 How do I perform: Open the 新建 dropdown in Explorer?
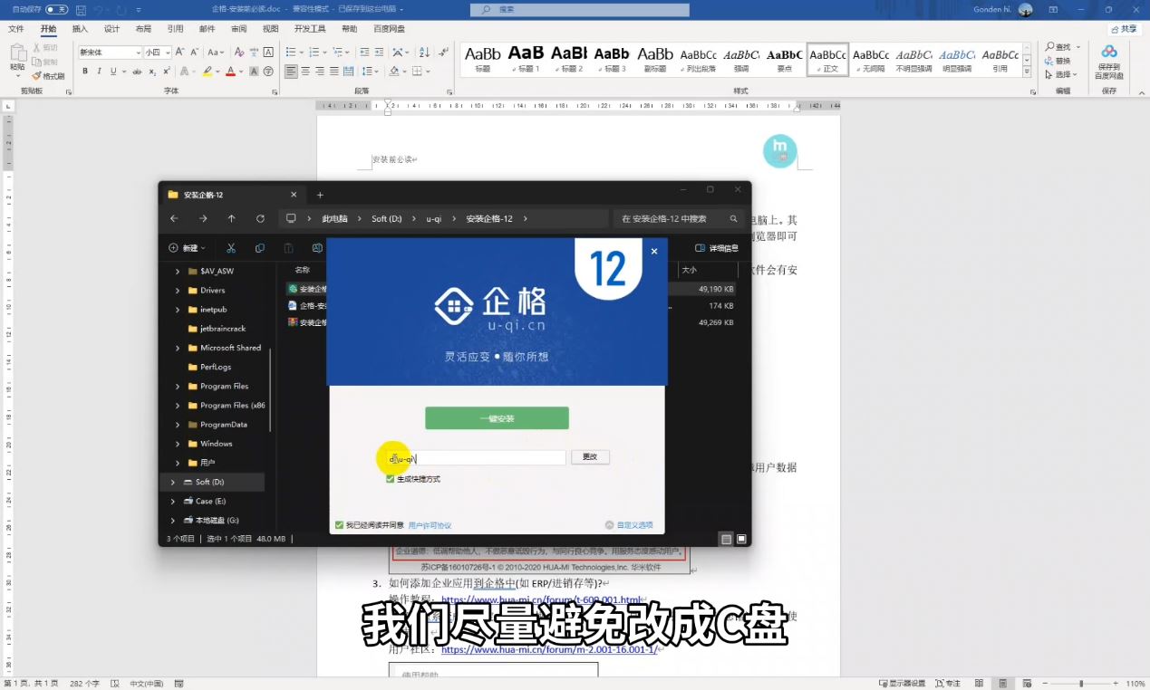click(x=188, y=248)
